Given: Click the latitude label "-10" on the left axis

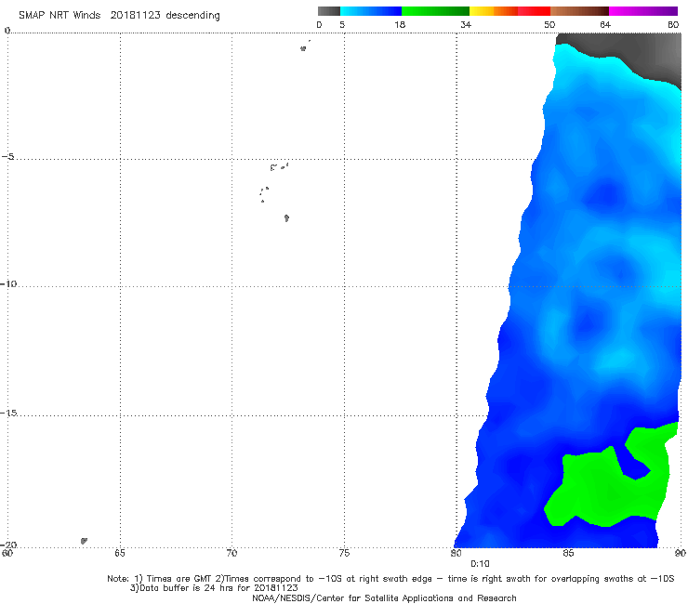Looking at the screenshot, I should 8,283.
